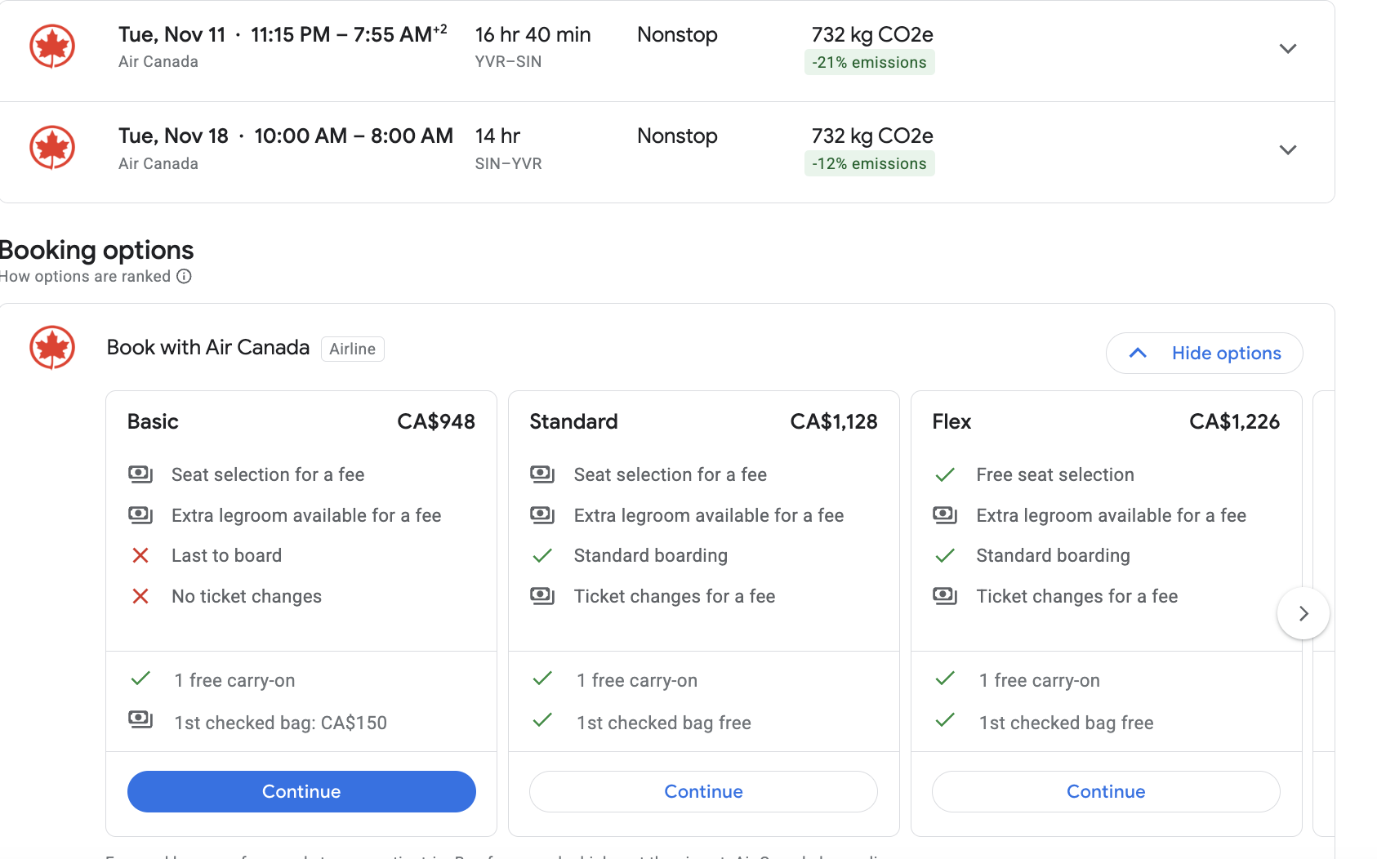The width and height of the screenshot is (1377, 859).
Task: Click fee icon for Flex ticket changes
Action: (x=945, y=596)
